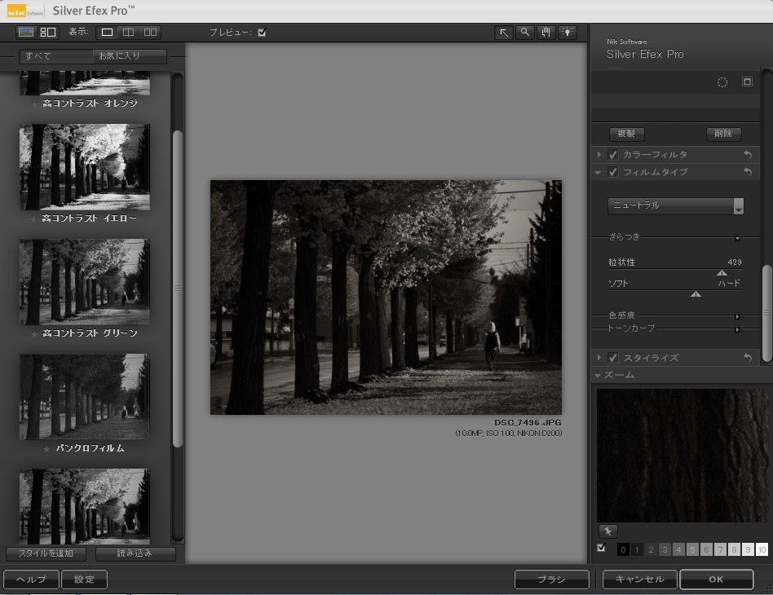The image size is (773, 595).
Task: Switch to single image preview icon
Action: [x=25, y=33]
